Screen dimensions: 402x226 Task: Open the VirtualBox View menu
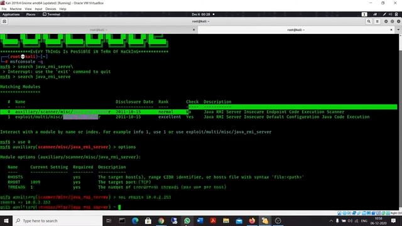pyautogui.click(x=28, y=9)
